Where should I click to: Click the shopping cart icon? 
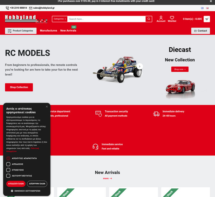(207, 19)
